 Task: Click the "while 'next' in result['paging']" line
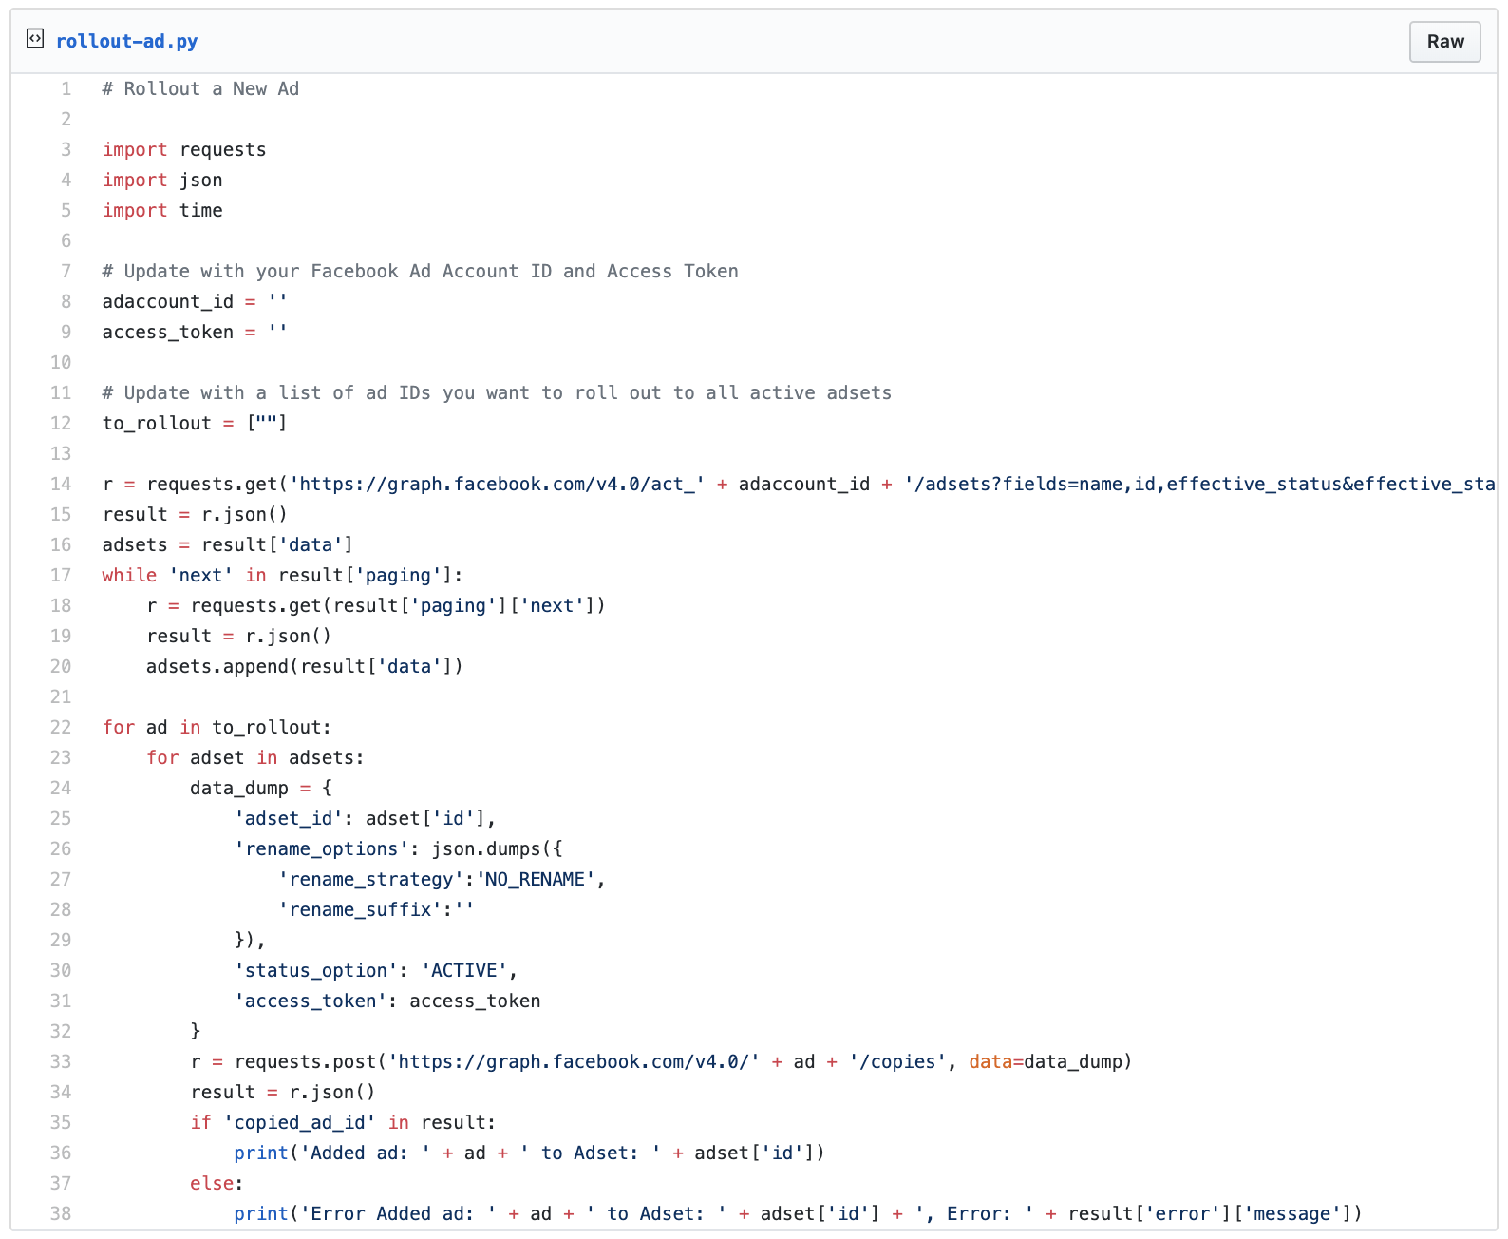click(x=283, y=575)
